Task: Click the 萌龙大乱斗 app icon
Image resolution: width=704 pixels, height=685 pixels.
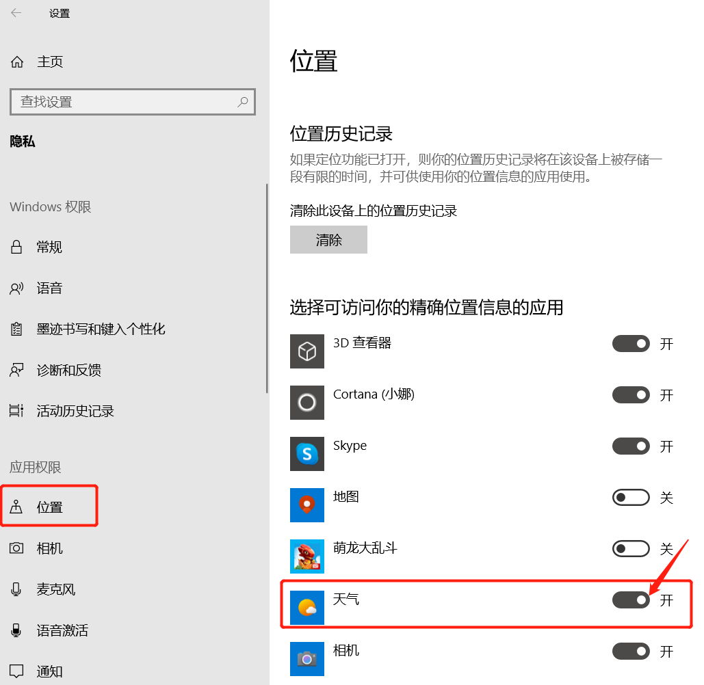Action: click(307, 556)
